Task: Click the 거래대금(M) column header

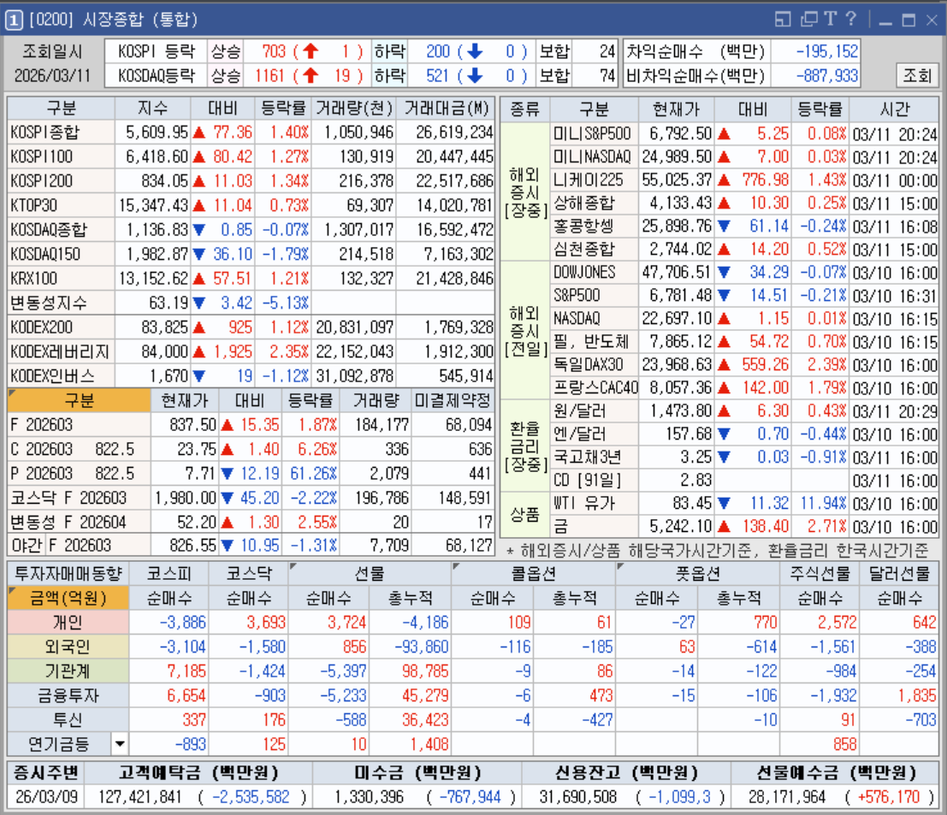Action: [x=447, y=109]
